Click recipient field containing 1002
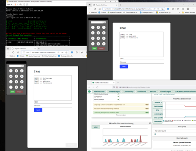196x151 pixels. (53, 102)
